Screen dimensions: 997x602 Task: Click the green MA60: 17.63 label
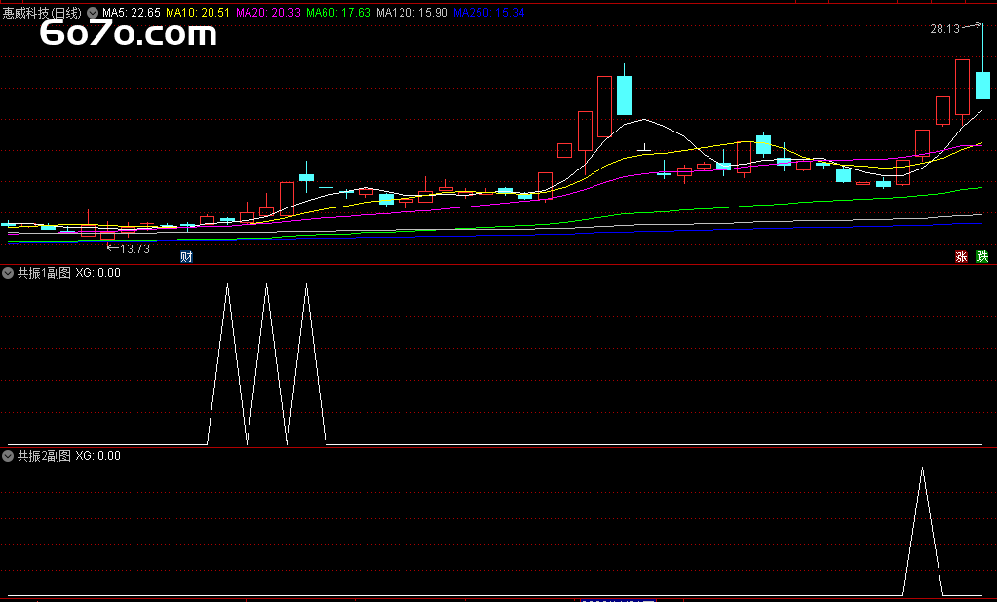[x=338, y=13]
